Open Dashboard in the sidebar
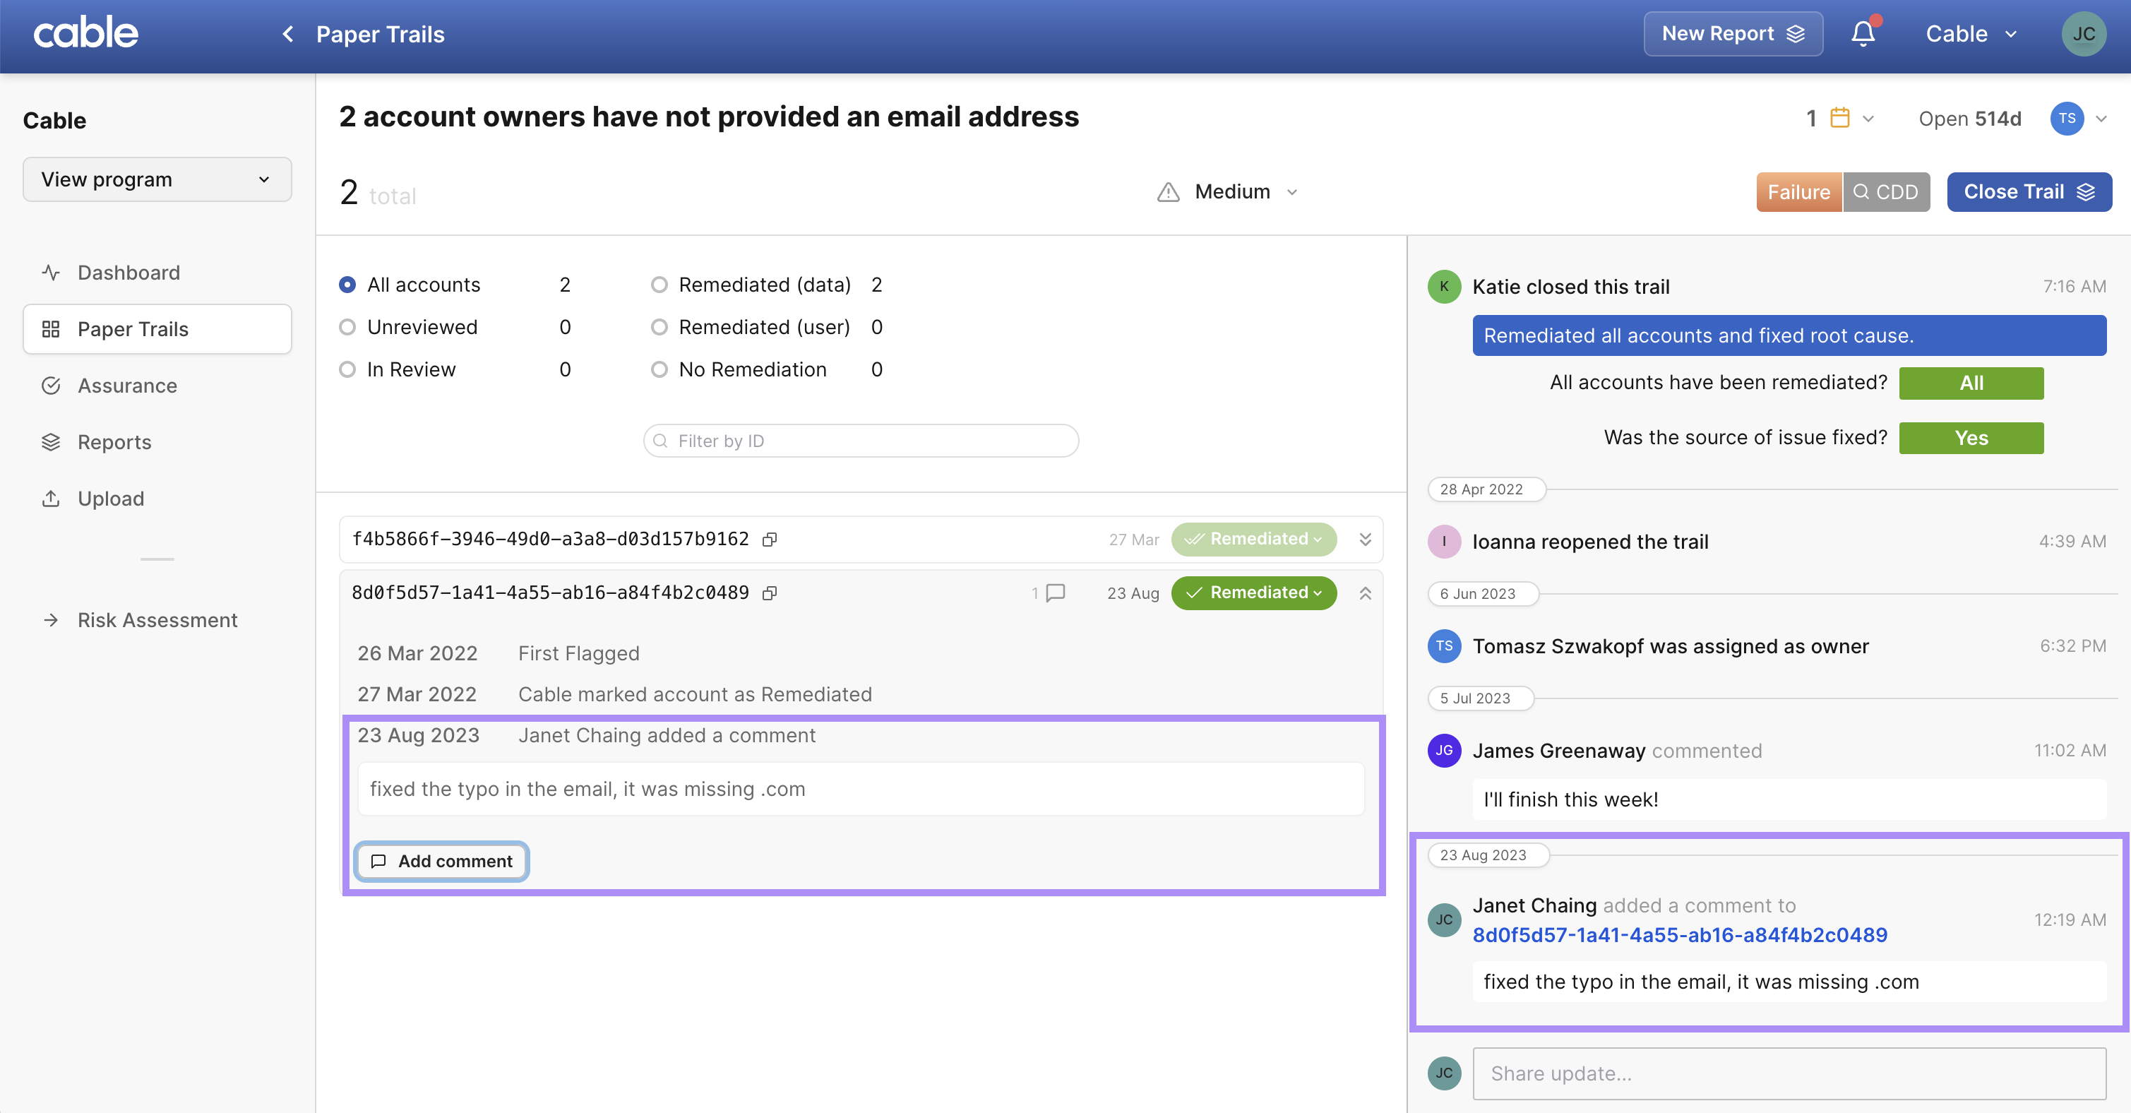The image size is (2131, 1113). (129, 273)
